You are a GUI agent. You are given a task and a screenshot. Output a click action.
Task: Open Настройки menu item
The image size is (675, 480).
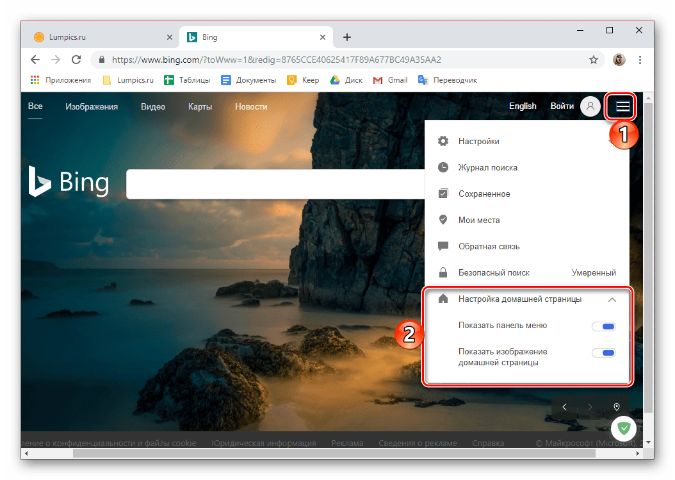click(527, 142)
